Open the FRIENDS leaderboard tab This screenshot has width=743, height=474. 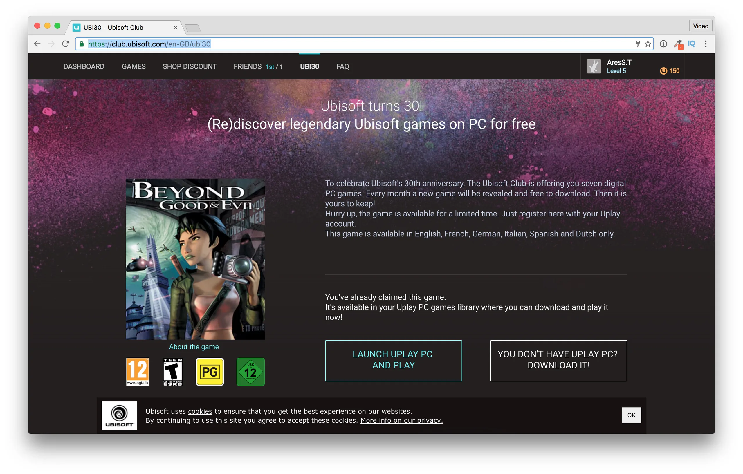[258, 67]
